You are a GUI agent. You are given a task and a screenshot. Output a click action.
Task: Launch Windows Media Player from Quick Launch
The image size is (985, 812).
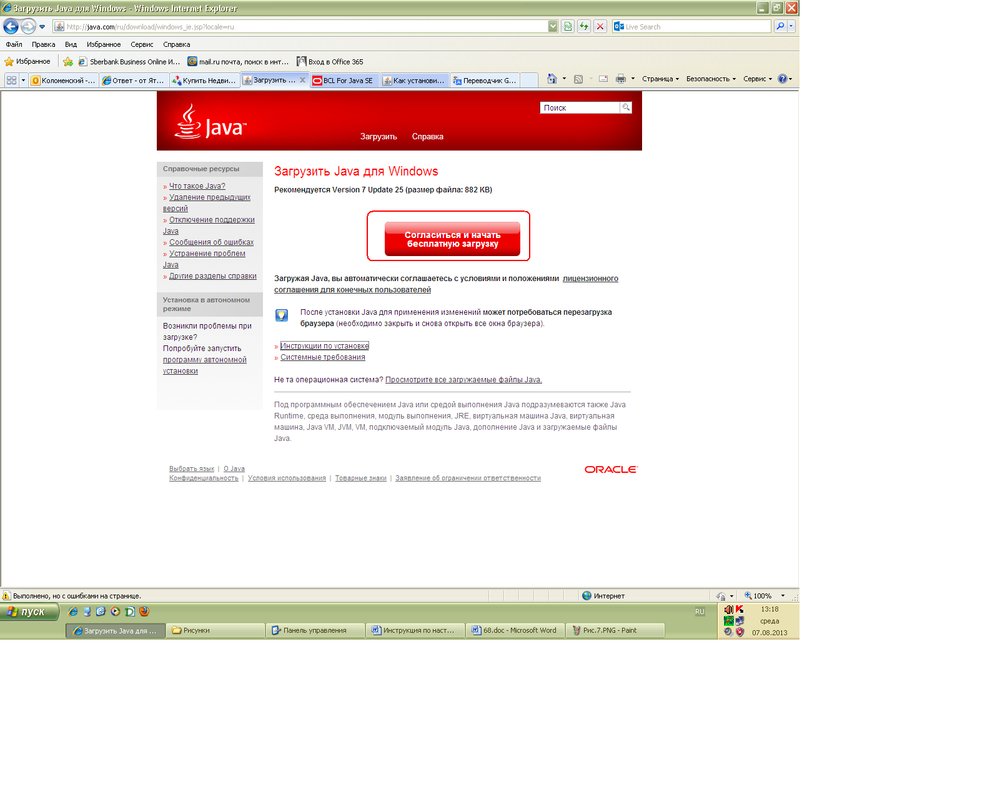tap(115, 611)
